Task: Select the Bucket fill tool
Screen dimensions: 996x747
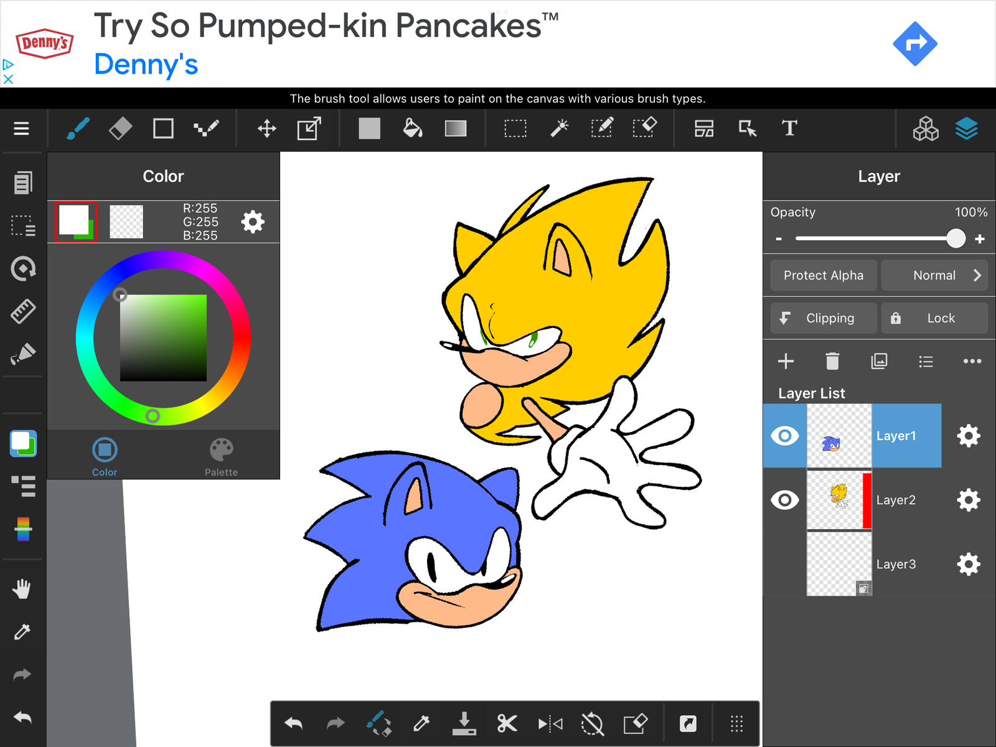Action: pos(412,128)
